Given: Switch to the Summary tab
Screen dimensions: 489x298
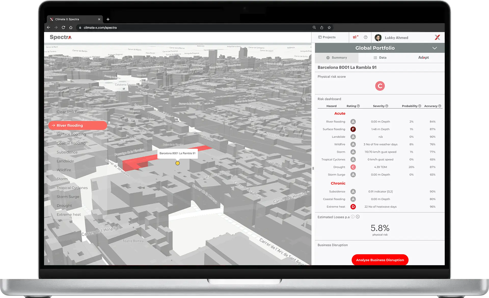Looking at the screenshot, I should click(336, 58).
